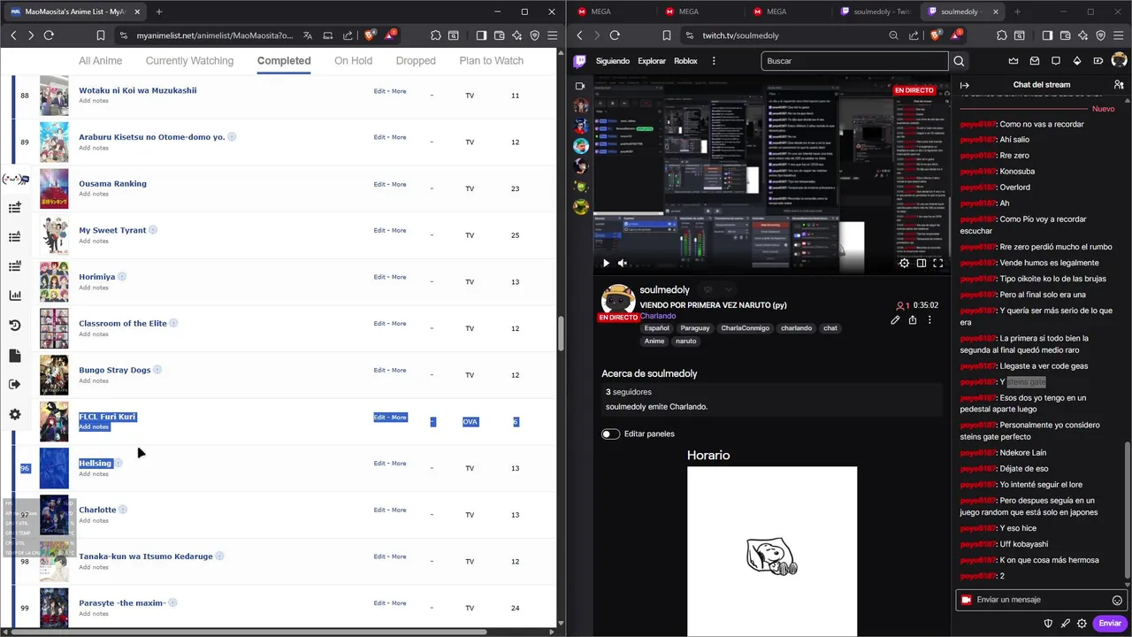1132x637 pixels.
Task: Toggle Brave sidebar in MyAnimeList window
Action: coord(481,35)
